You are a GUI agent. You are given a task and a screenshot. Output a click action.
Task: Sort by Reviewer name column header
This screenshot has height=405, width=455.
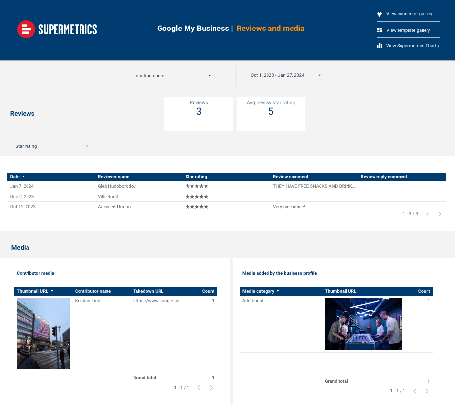pyautogui.click(x=113, y=177)
